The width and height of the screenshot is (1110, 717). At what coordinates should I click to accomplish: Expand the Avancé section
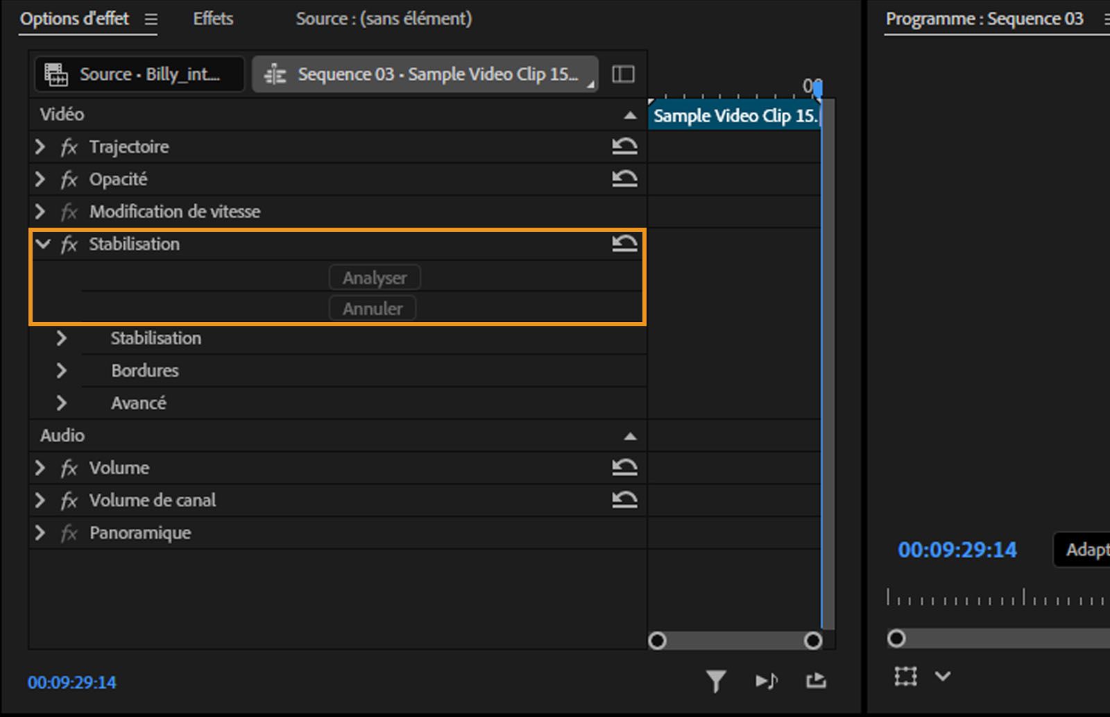pyautogui.click(x=61, y=403)
